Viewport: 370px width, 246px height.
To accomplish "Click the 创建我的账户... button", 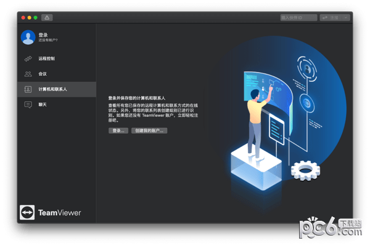I will 149,130.
